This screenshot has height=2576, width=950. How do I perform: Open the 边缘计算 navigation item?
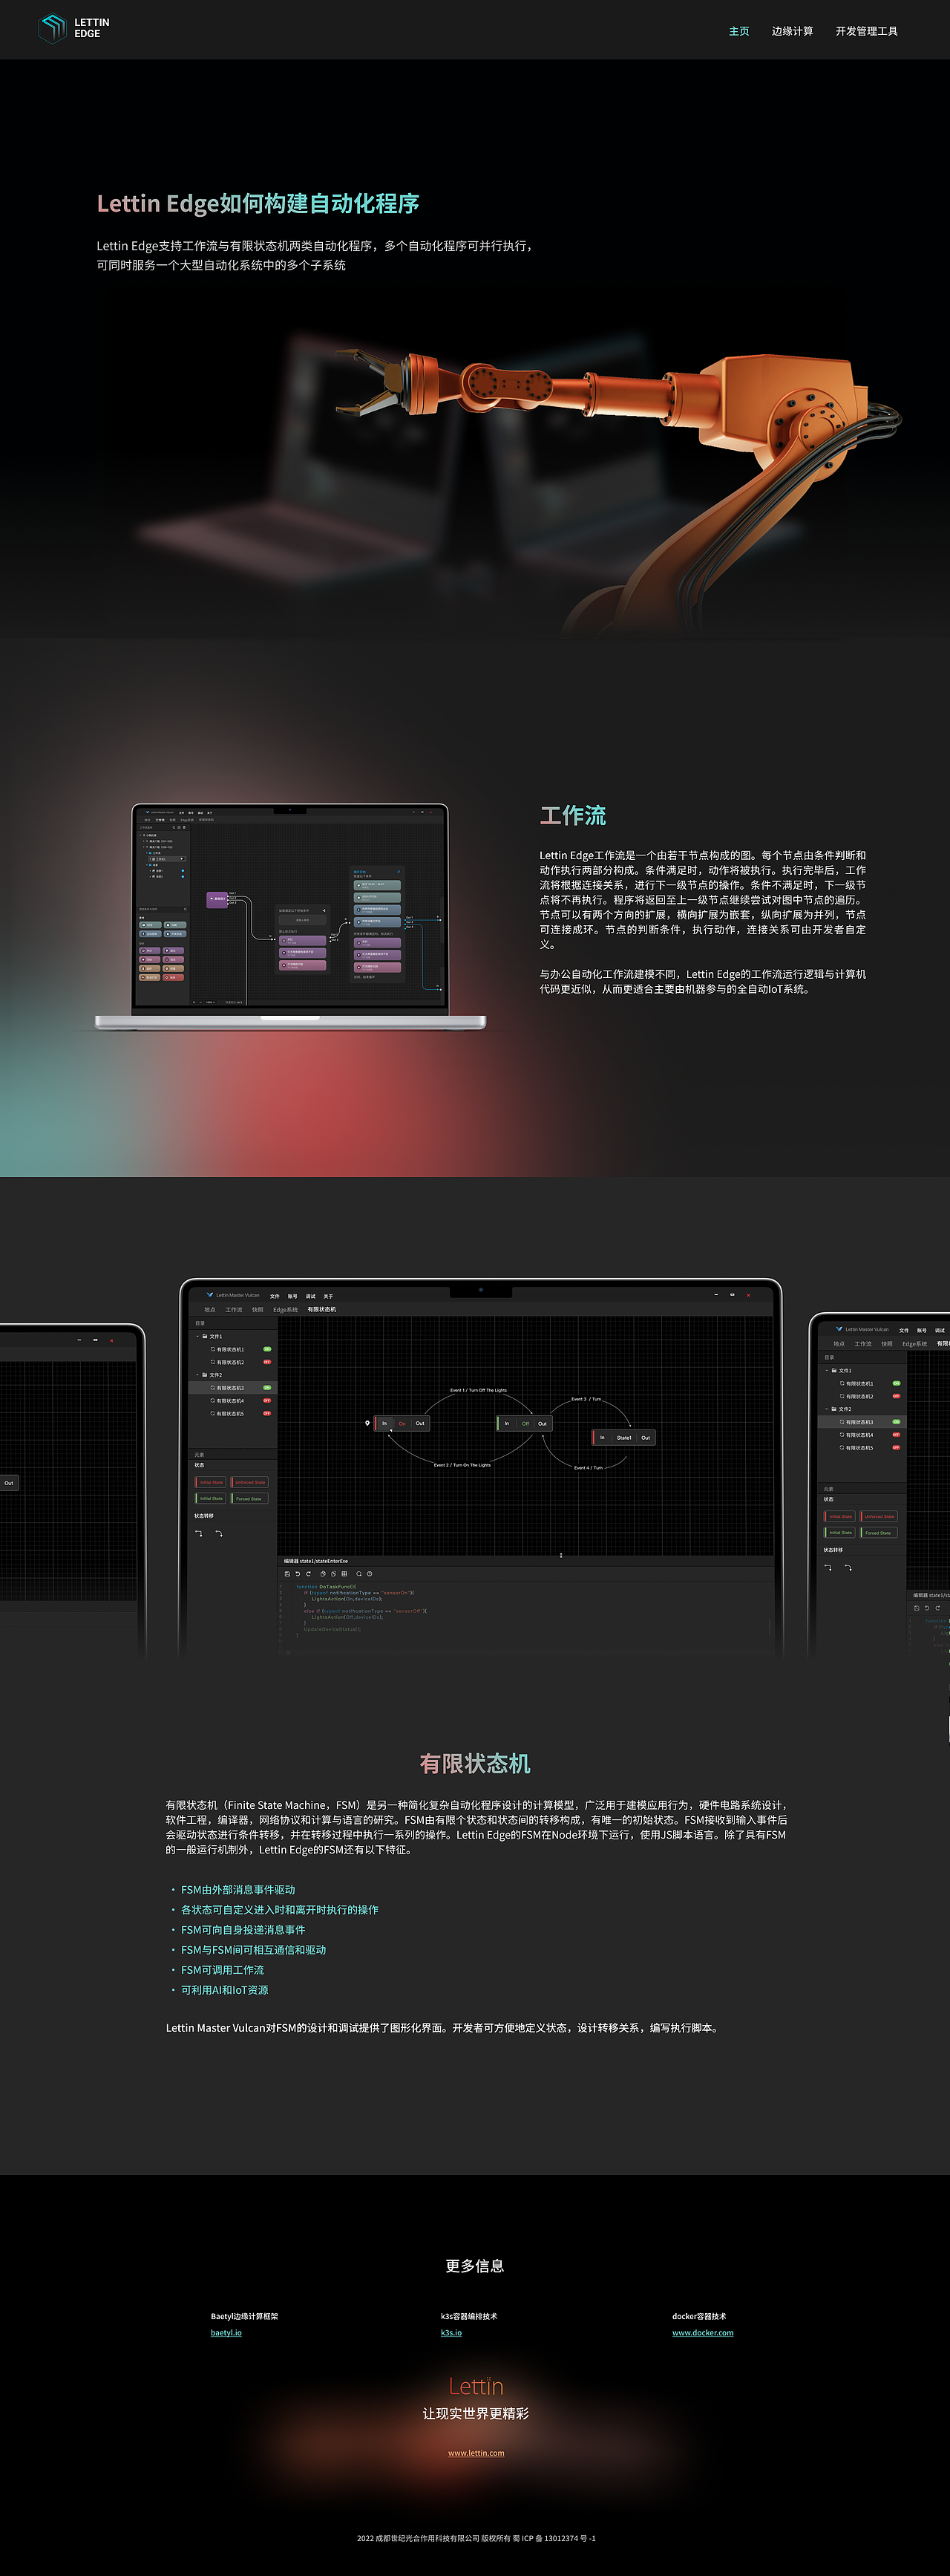click(792, 31)
